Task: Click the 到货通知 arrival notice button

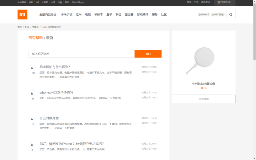Action: (204, 99)
